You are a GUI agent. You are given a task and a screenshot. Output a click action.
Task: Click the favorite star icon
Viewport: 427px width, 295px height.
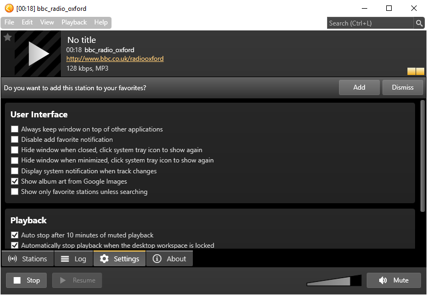coord(8,37)
